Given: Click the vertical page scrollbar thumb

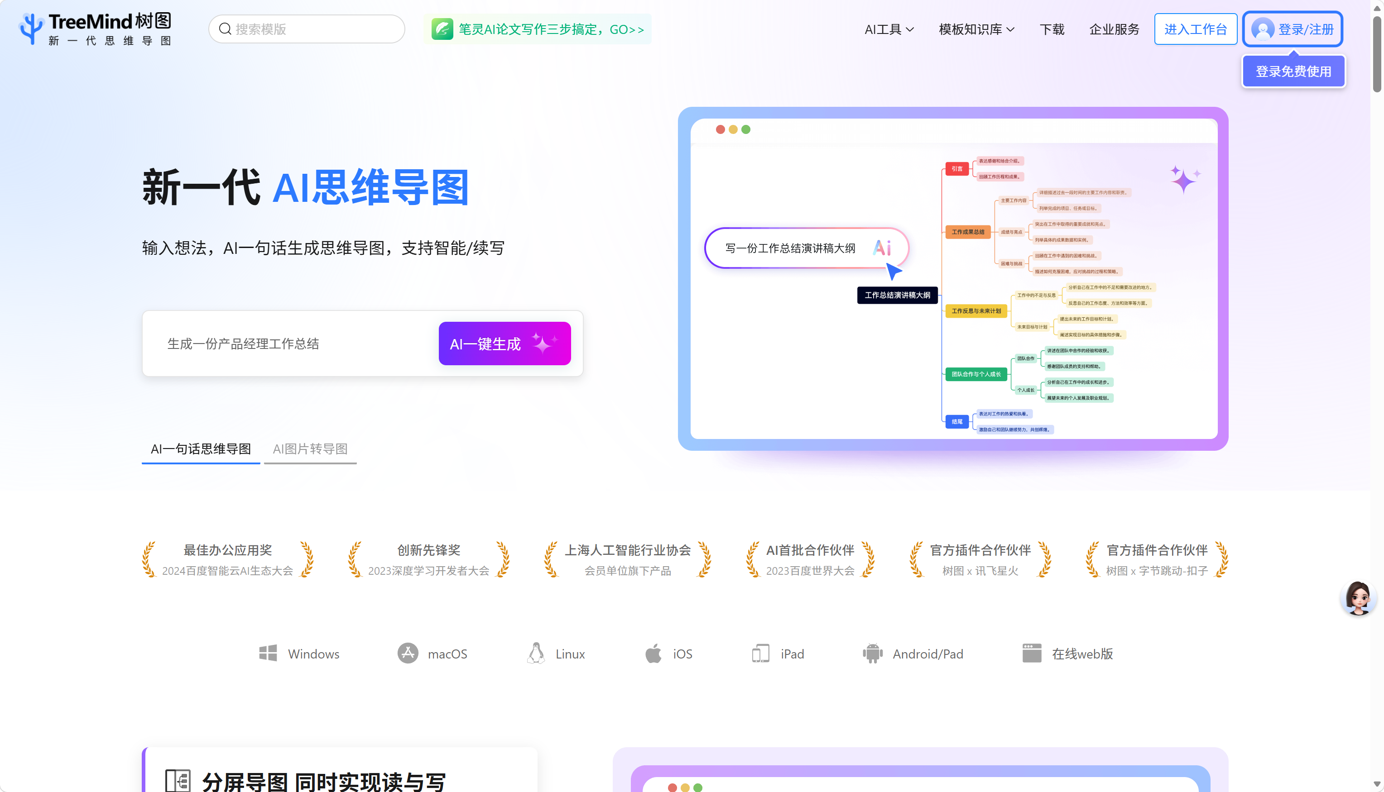Looking at the screenshot, I should [x=1377, y=54].
